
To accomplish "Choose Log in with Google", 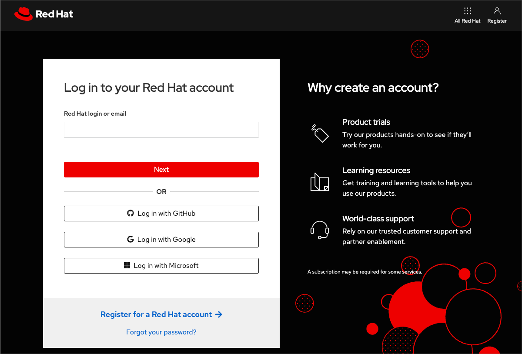I will (x=161, y=240).
